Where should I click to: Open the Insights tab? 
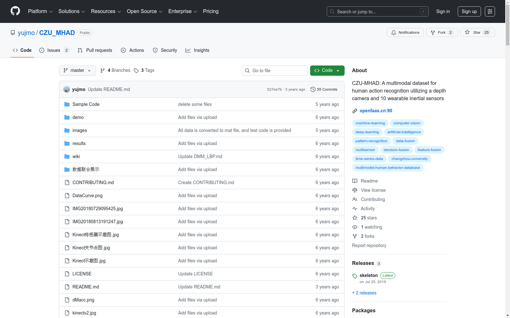[198, 50]
